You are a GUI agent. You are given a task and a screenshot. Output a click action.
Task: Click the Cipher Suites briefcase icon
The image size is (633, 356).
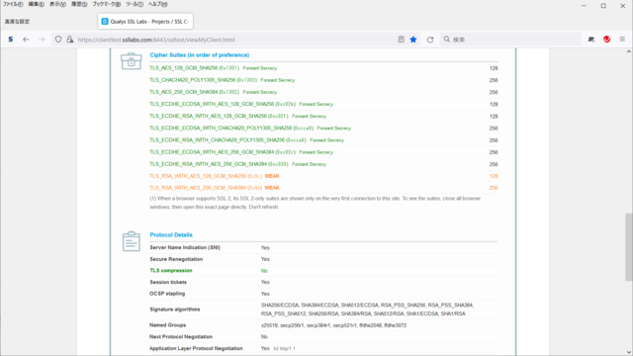[132, 61]
